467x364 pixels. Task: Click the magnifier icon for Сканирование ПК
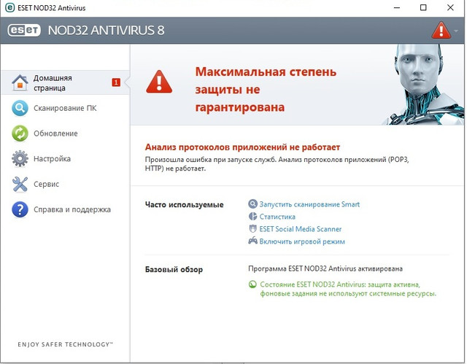tap(20, 108)
